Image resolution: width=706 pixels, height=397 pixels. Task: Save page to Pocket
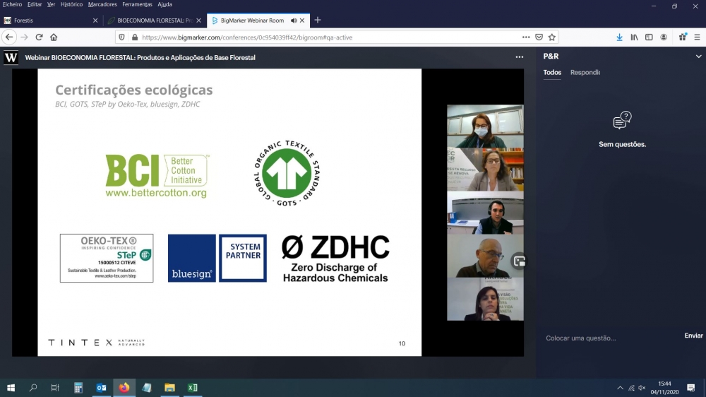(x=539, y=37)
